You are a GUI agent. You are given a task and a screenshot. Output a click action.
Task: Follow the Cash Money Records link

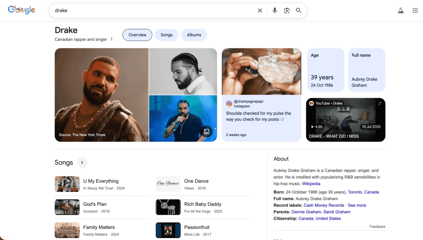pos(324,205)
